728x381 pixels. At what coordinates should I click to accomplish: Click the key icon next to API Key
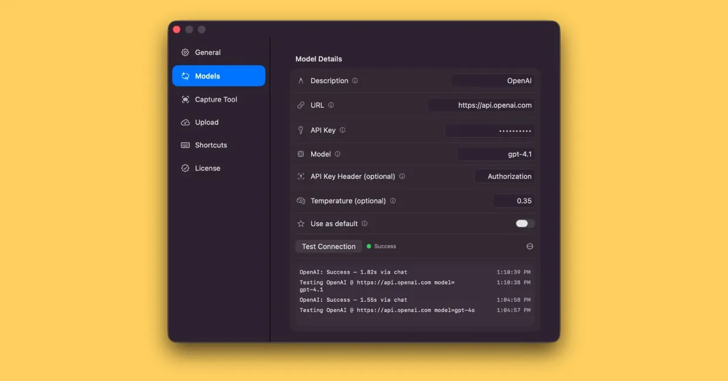coord(301,130)
